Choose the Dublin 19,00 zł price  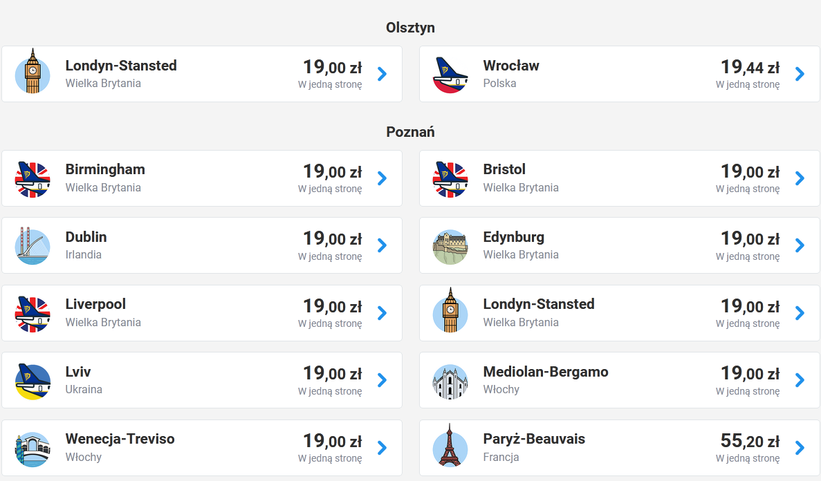[333, 238]
